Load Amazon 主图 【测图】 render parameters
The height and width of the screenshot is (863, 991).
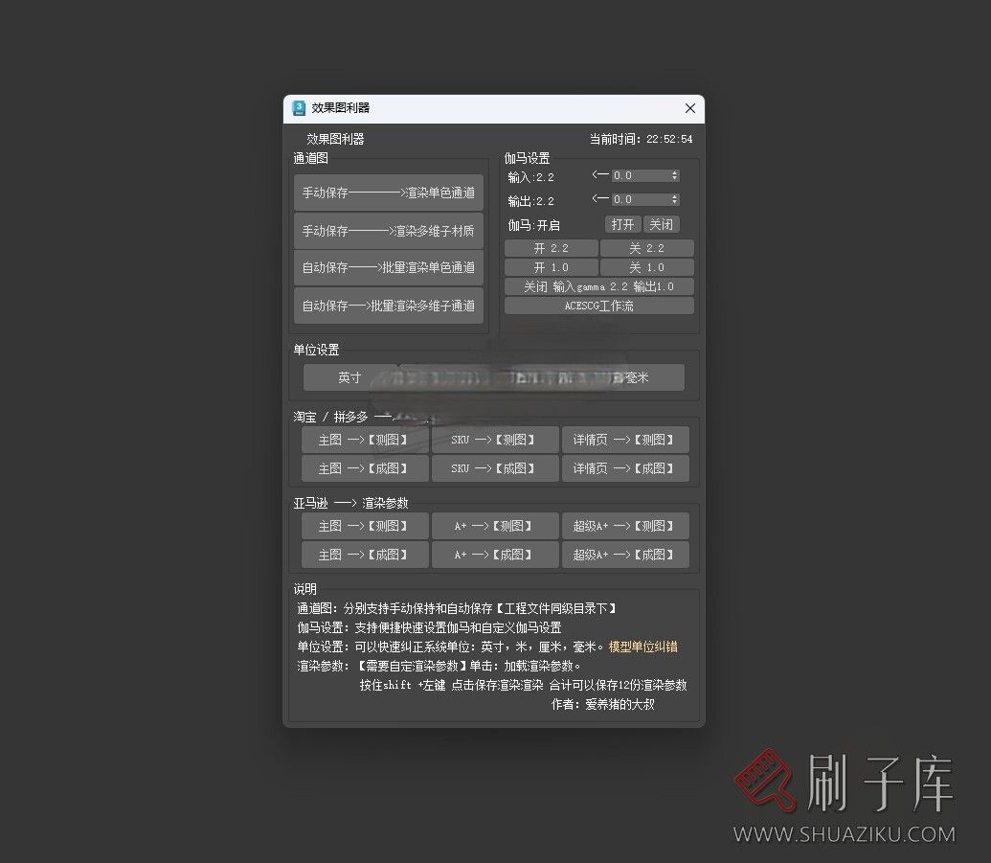[x=365, y=526]
